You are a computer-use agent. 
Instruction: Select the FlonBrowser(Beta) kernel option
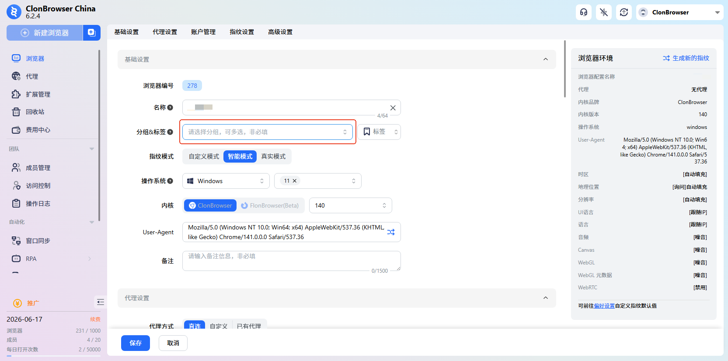point(270,205)
